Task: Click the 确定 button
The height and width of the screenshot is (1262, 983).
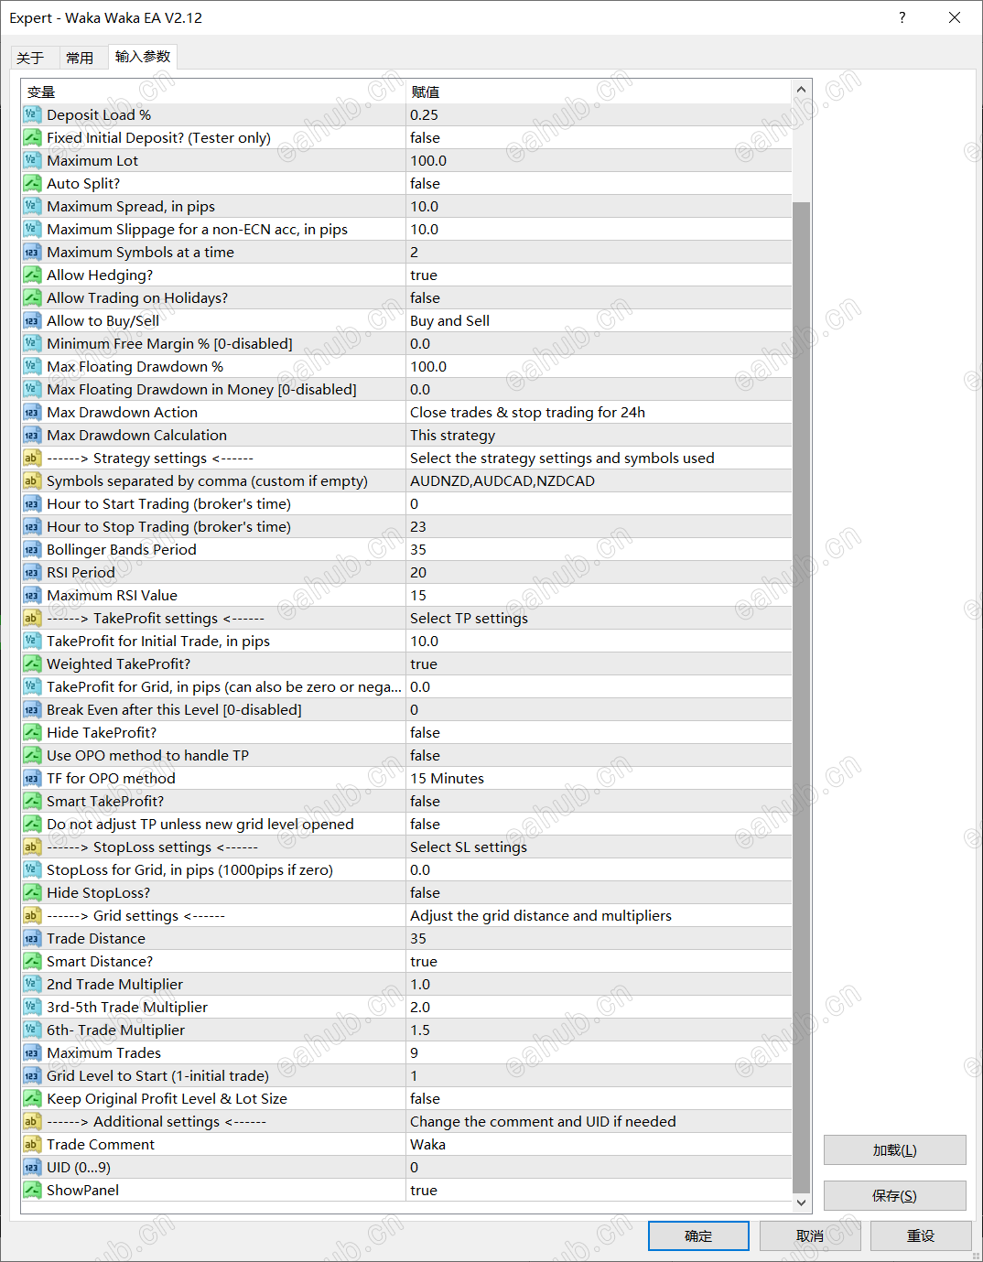Action: coord(698,1235)
